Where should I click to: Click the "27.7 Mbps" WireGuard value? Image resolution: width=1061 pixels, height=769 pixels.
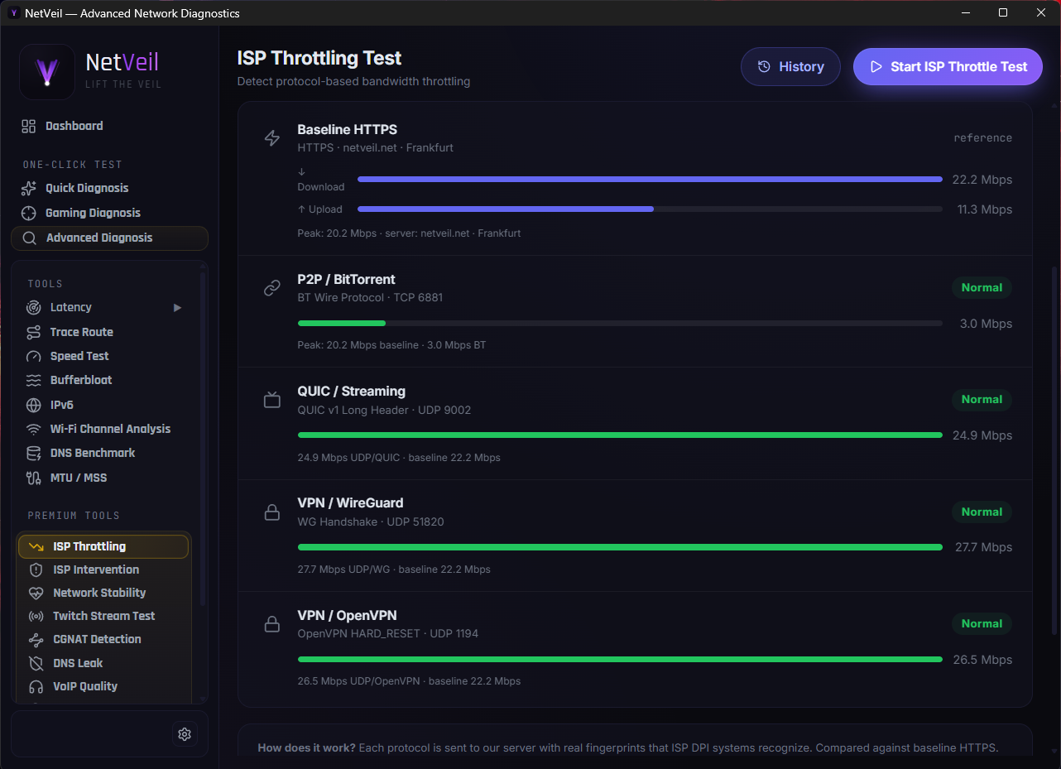983,547
